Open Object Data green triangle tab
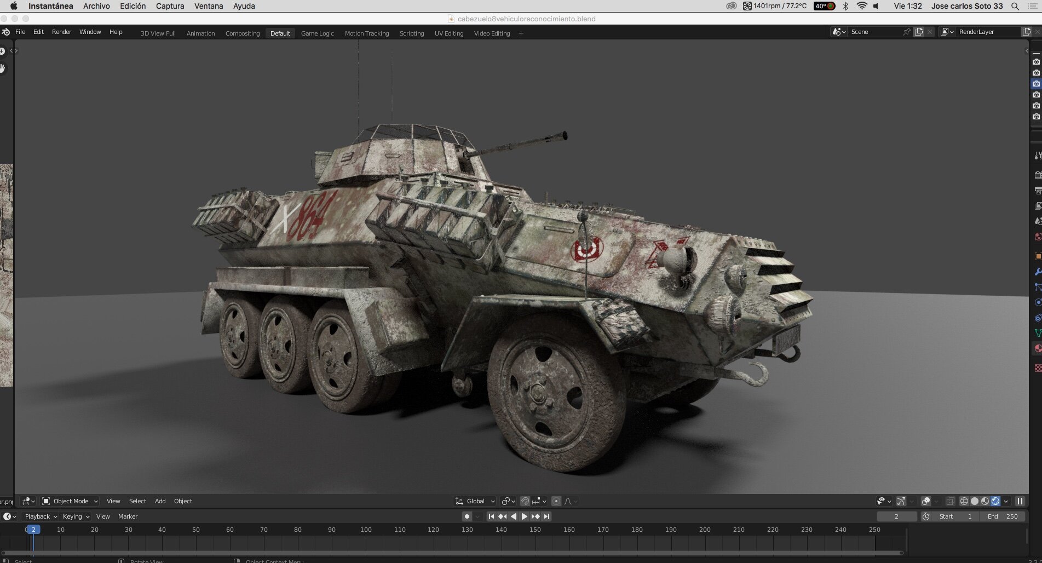Viewport: 1042px width, 563px height. [x=1038, y=333]
